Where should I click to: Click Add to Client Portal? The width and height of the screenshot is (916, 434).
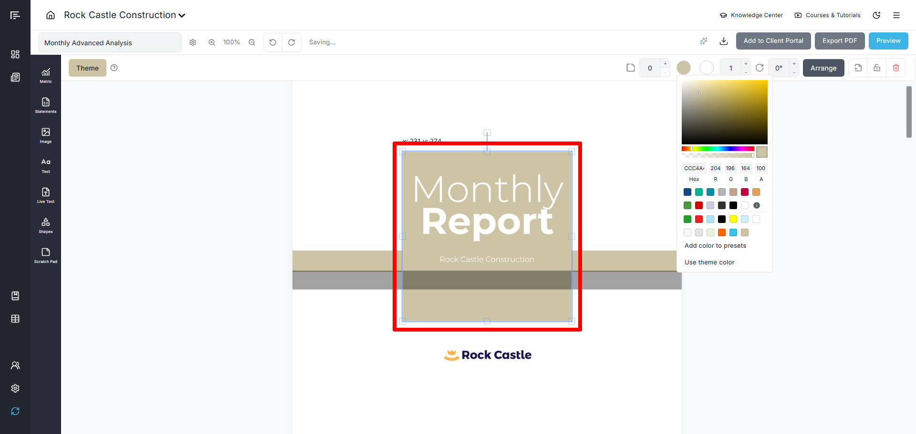pos(773,41)
